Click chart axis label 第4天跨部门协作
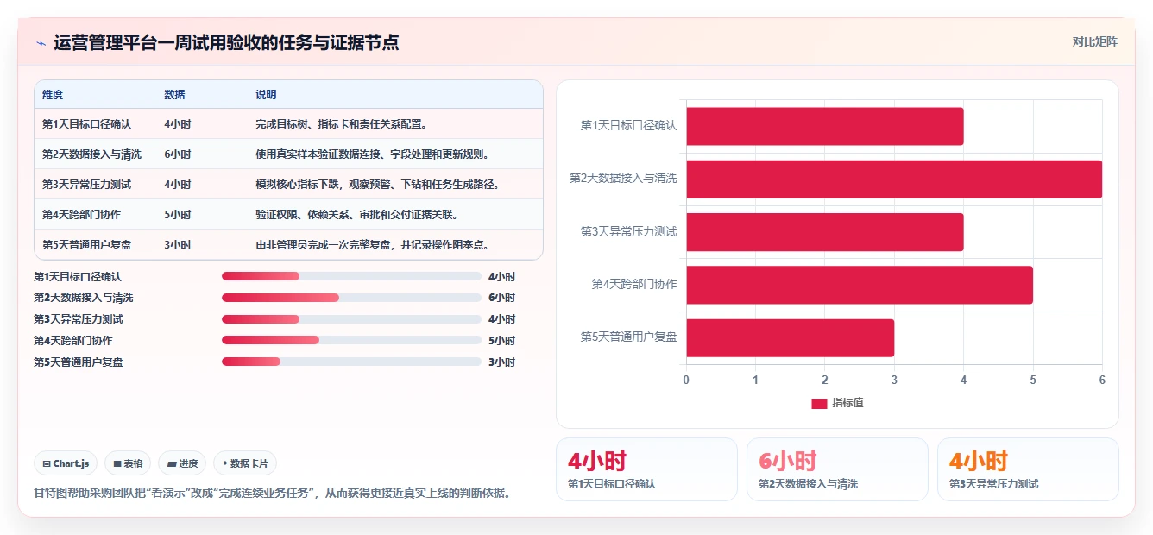Image resolution: width=1153 pixels, height=535 pixels. tap(634, 284)
